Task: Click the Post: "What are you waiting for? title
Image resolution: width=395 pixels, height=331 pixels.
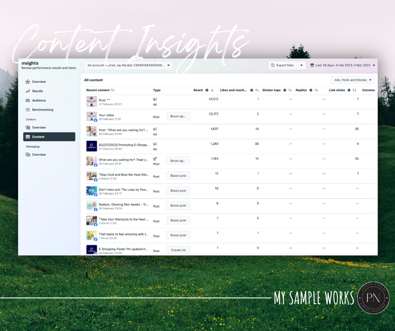Action: coord(123,130)
